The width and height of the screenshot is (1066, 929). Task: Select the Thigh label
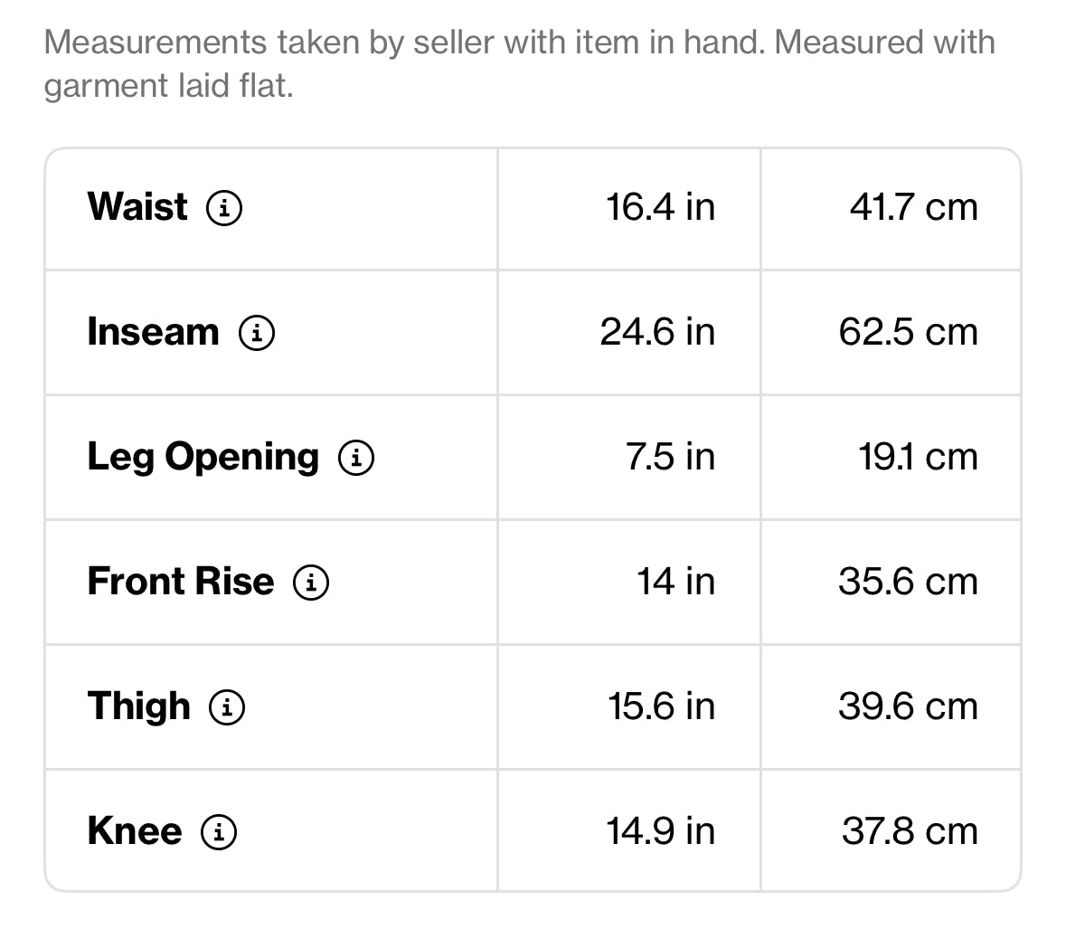click(139, 706)
